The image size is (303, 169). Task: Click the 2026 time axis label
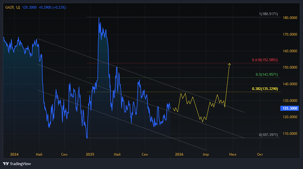[x=179, y=154]
